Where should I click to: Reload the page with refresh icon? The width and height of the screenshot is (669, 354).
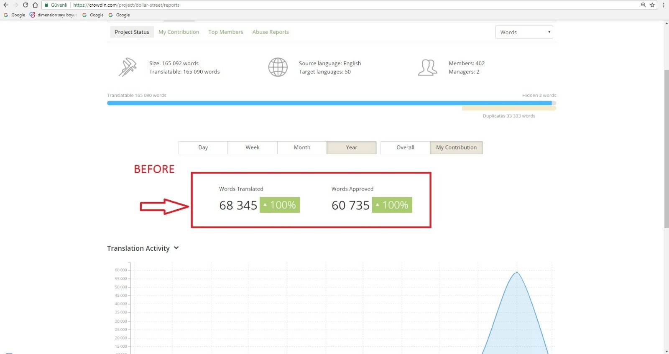tap(26, 5)
